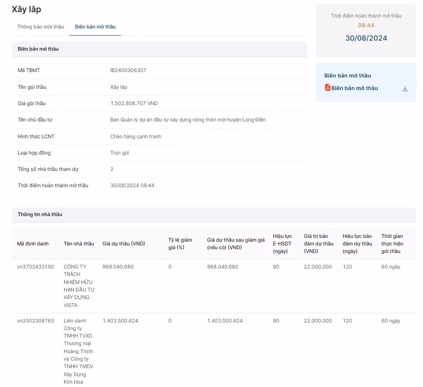
Task: Click the Mã định danh column header
Action: click(33, 244)
